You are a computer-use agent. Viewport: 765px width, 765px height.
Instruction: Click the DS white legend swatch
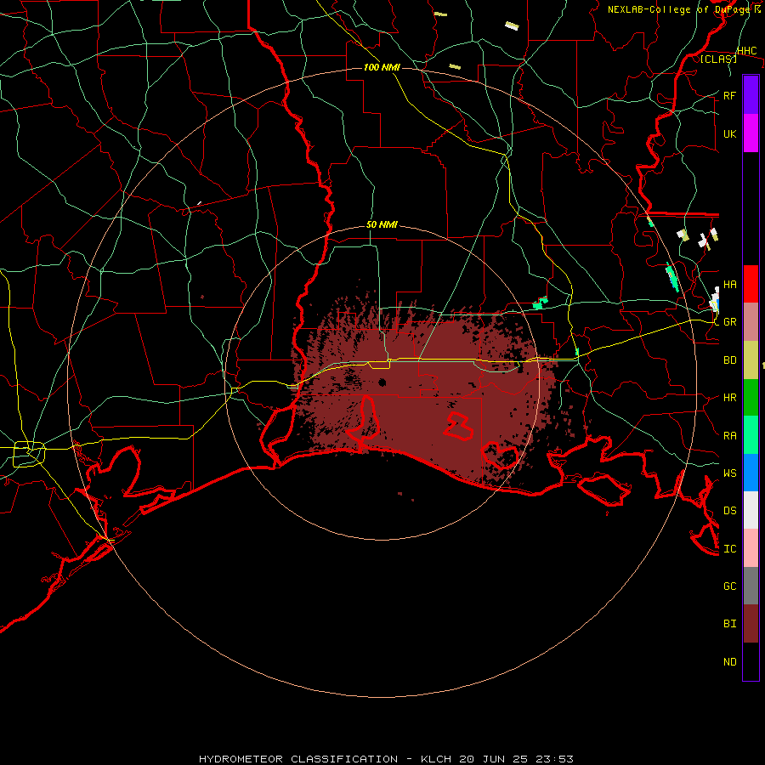pos(751,510)
